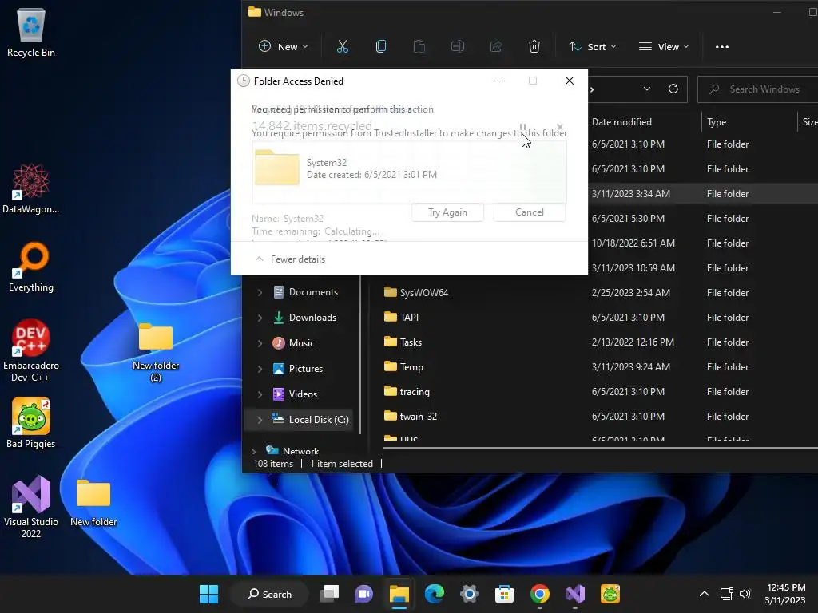Expand the address bar history dropdown

pos(647,89)
